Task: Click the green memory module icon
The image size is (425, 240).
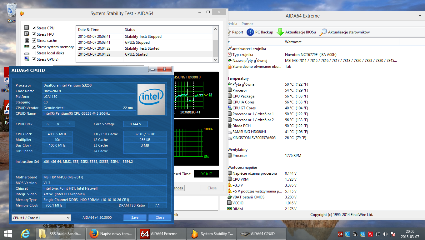Action: click(x=27, y=47)
